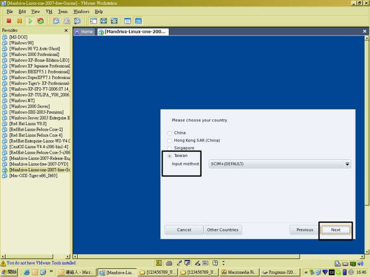Click the keyboard icon in language bar

(169, 263)
